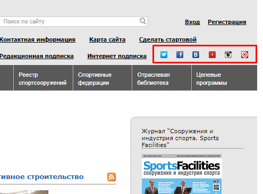Click the Поиск по сайту search field
Screen dimensions: 263x194
click(x=74, y=22)
